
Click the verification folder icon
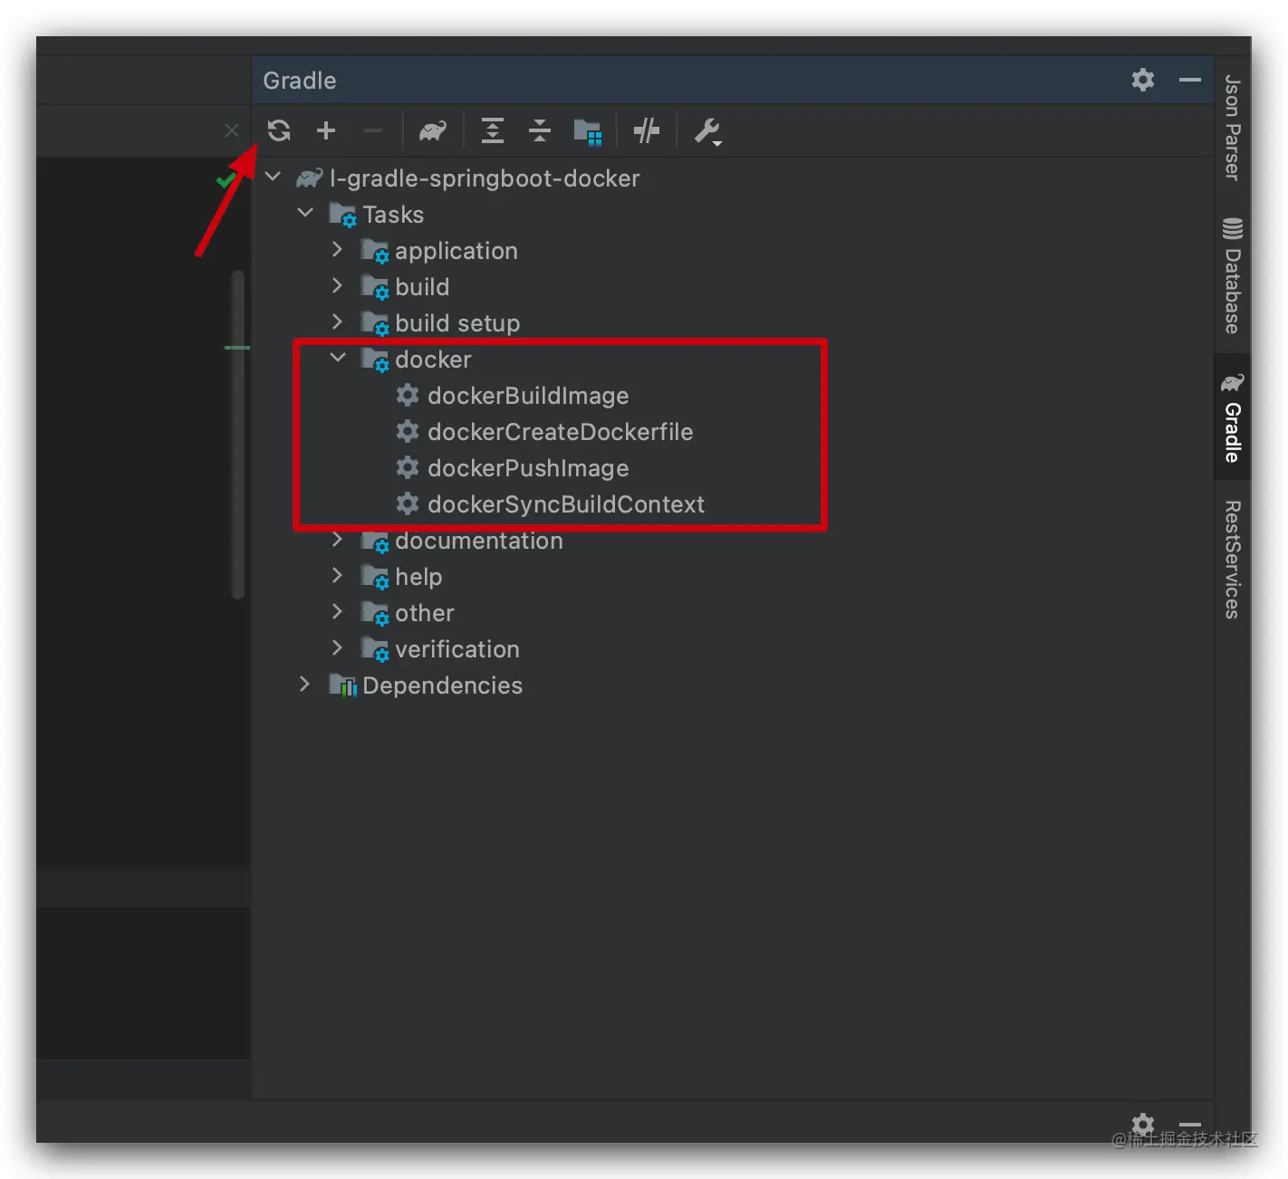coord(375,649)
